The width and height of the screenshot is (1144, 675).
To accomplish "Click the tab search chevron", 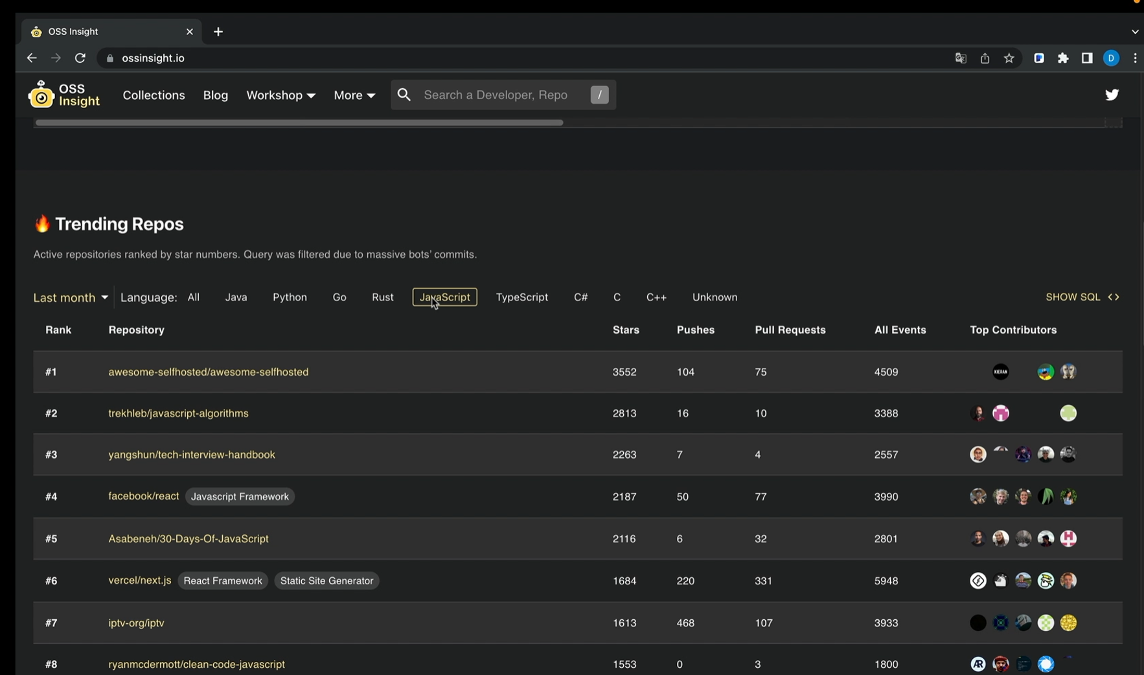I will 1135,32.
